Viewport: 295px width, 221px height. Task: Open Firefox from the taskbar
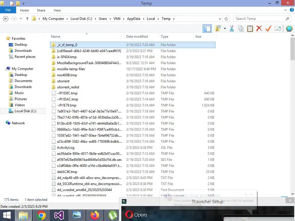[x=94, y=215]
